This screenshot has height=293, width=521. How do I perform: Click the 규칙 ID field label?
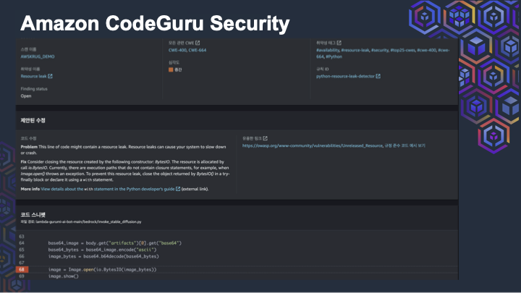322,69
